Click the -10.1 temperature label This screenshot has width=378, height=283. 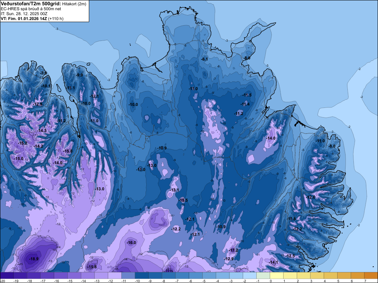46,86
